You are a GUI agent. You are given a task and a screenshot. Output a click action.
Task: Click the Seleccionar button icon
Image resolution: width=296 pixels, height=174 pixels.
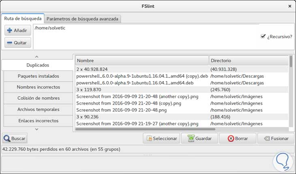point(149,138)
